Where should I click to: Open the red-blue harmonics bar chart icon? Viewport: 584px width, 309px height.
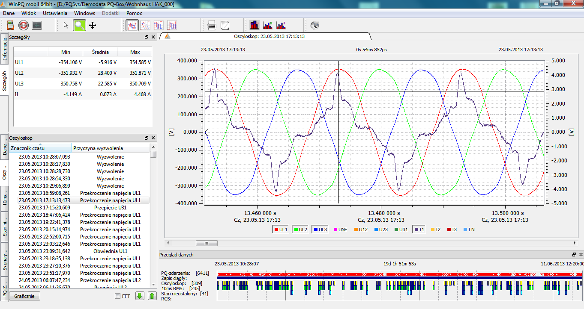pos(255,26)
